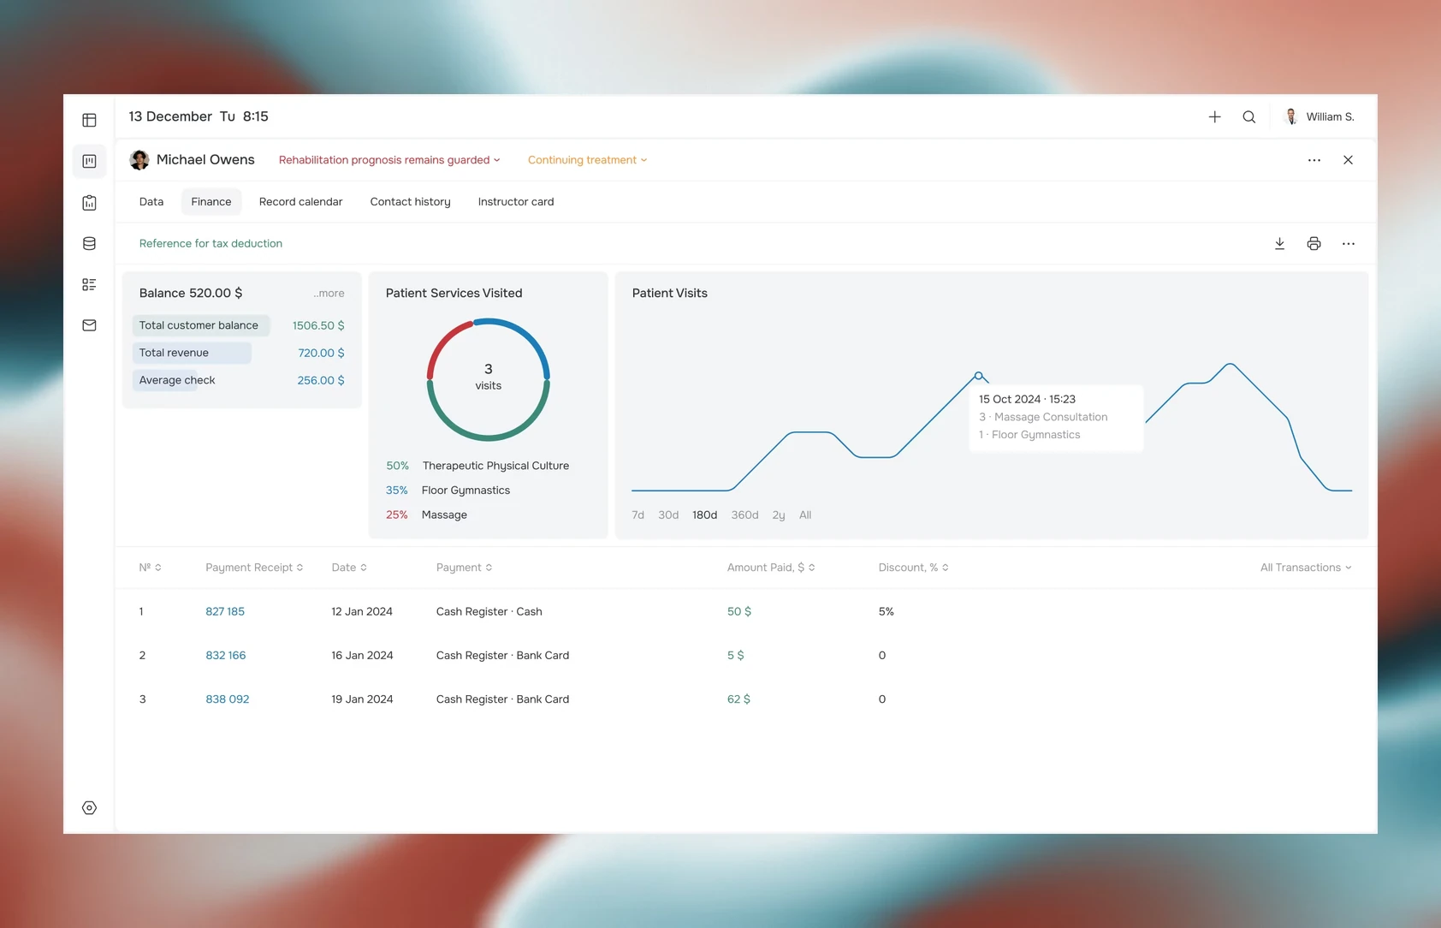Screen dimensions: 1441x928
Task: Click the plus add icon in the header
Action: pyautogui.click(x=1214, y=116)
